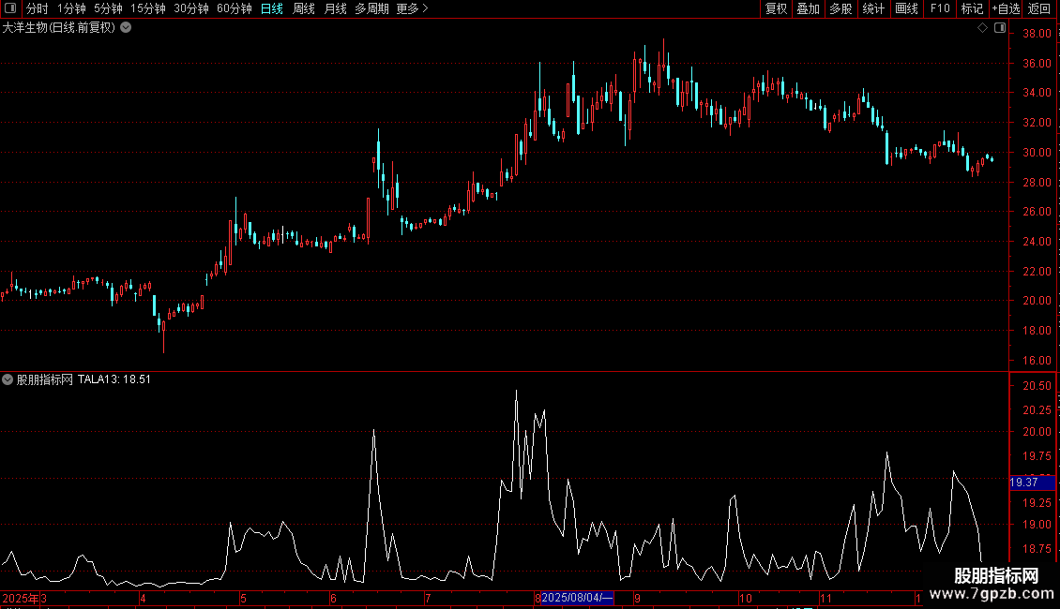Click the 叠加 overlay button
Screen dimensions: 1060x609
[808, 8]
